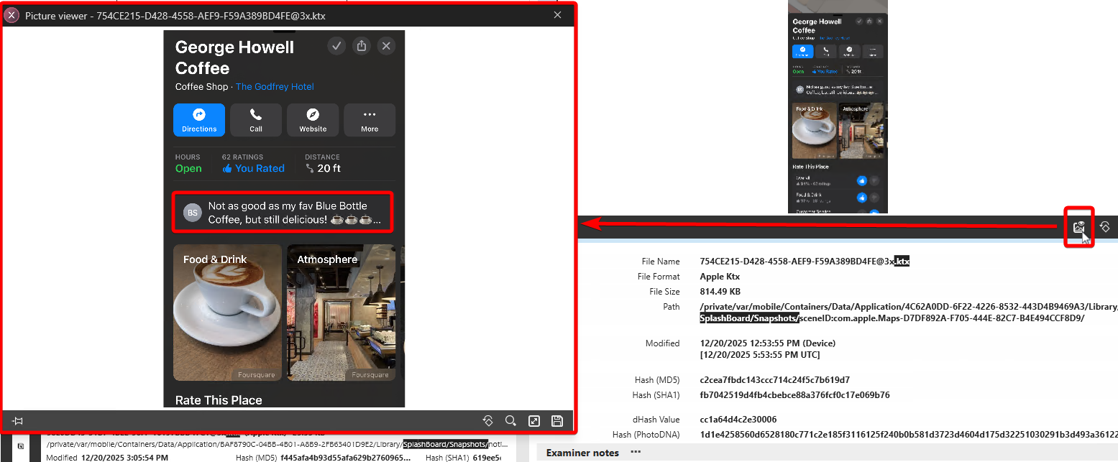Select the SHA1 hash fb7042519d4fb4 value
Image resolution: width=1118 pixels, height=462 pixels.
click(x=794, y=395)
